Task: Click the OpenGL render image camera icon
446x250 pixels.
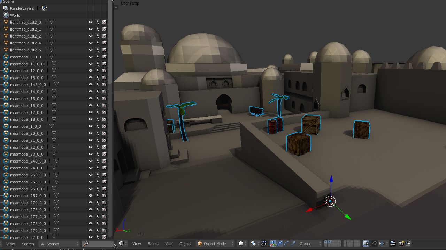Action: 401,244
